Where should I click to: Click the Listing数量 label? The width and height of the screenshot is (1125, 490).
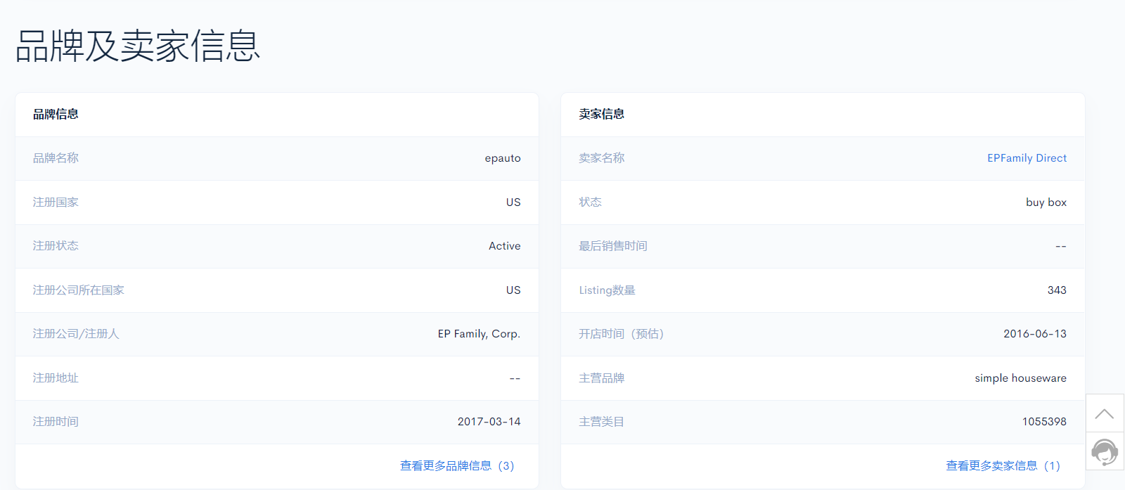607,290
